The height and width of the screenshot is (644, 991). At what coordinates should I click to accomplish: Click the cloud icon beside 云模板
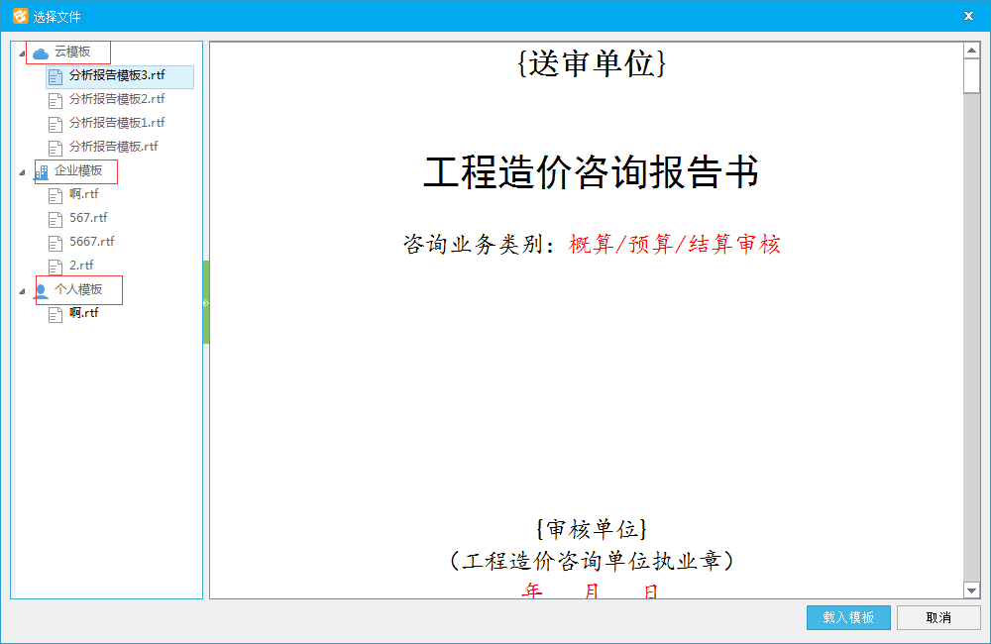(41, 53)
